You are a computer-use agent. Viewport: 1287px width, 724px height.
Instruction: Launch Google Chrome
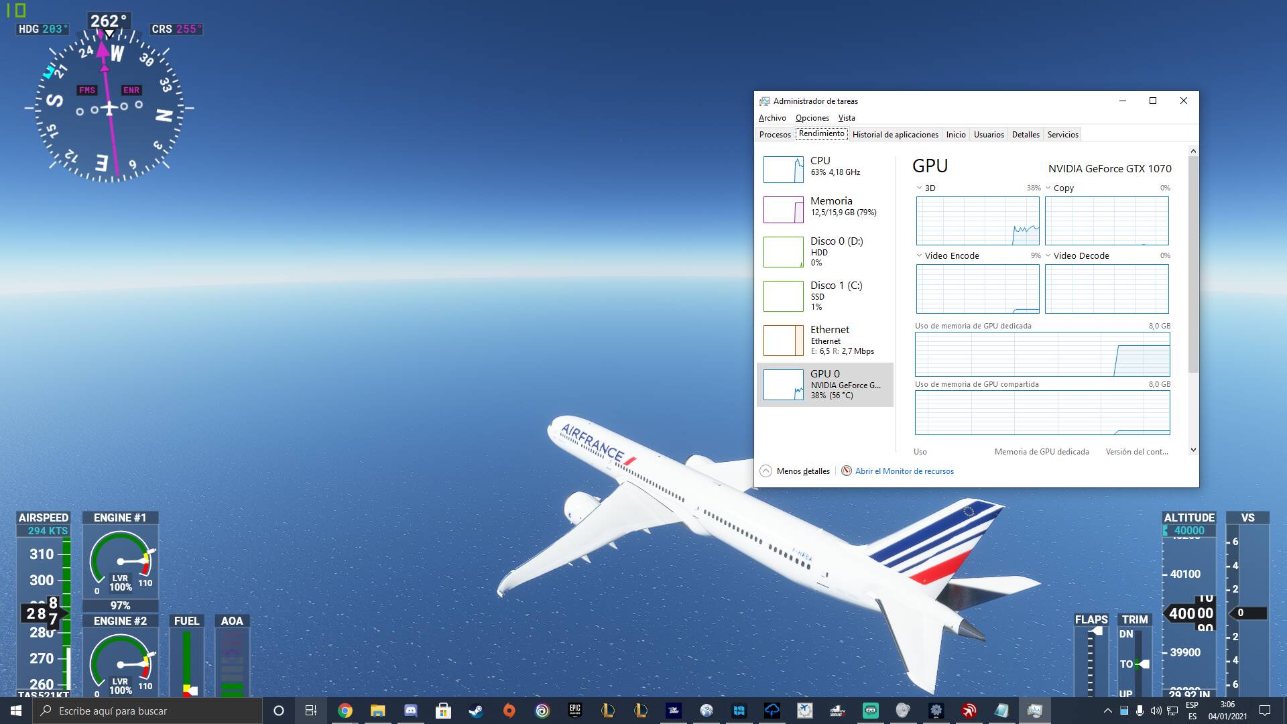345,711
